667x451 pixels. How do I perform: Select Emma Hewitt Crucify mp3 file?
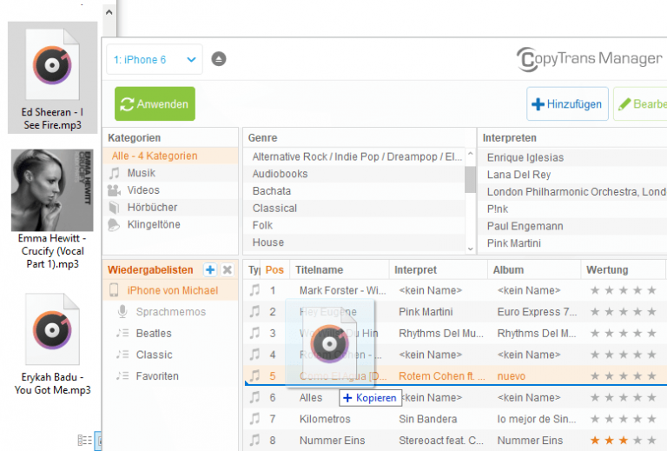(54, 209)
